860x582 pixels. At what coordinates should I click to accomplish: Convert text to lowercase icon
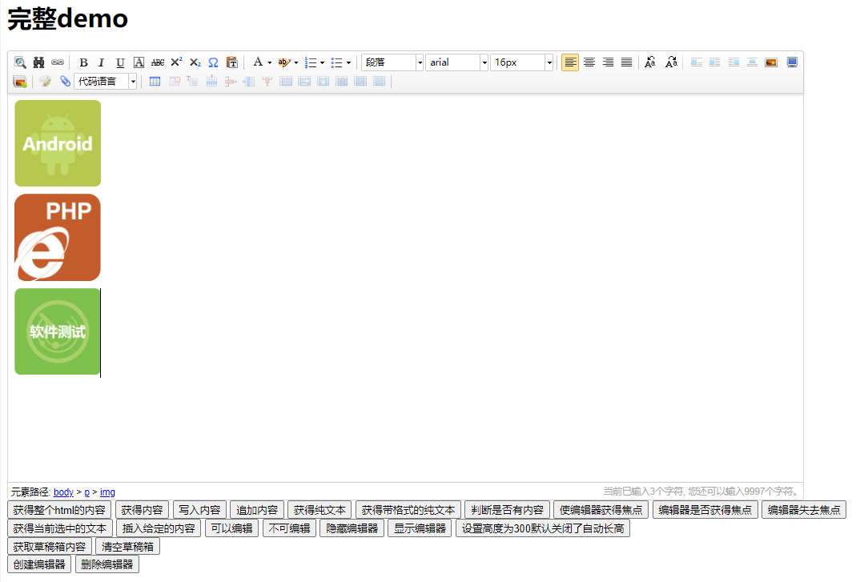coord(671,62)
